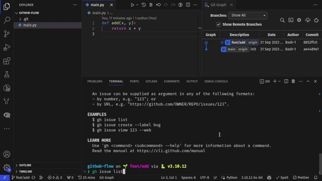Click the remote window indicator in status bar

coord(5,177)
